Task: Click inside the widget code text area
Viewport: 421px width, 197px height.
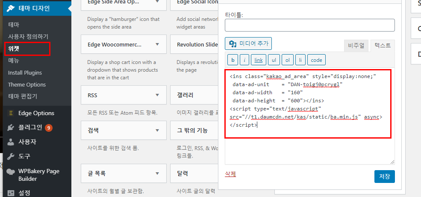Action: pyautogui.click(x=309, y=116)
